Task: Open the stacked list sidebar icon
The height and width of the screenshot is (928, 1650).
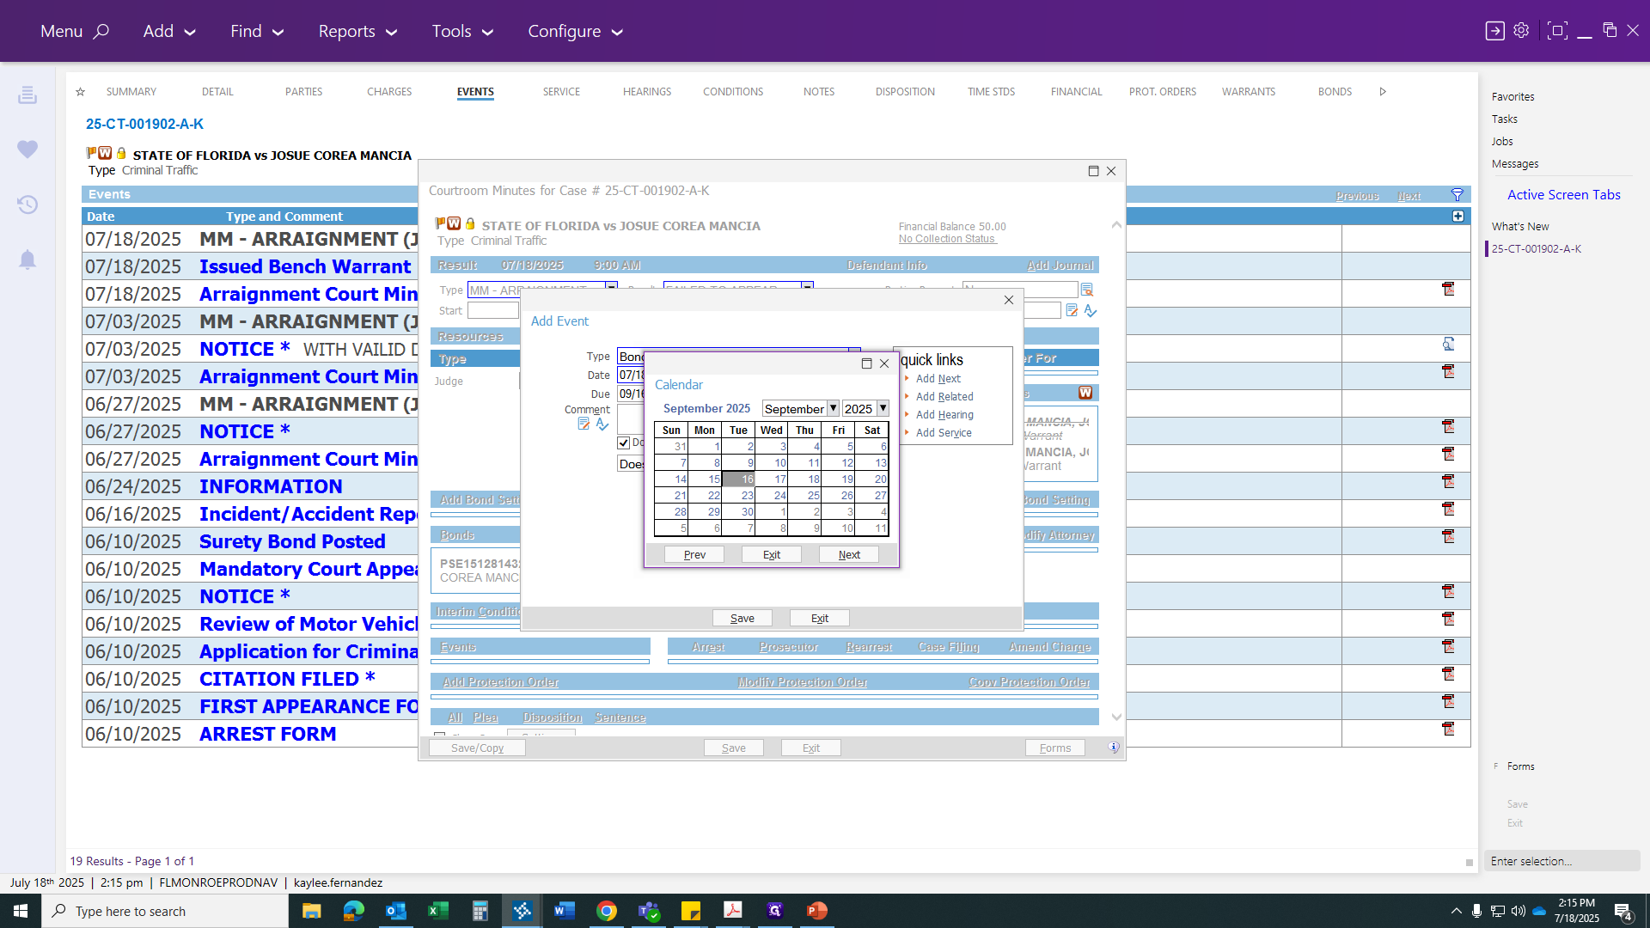Action: coord(27,95)
